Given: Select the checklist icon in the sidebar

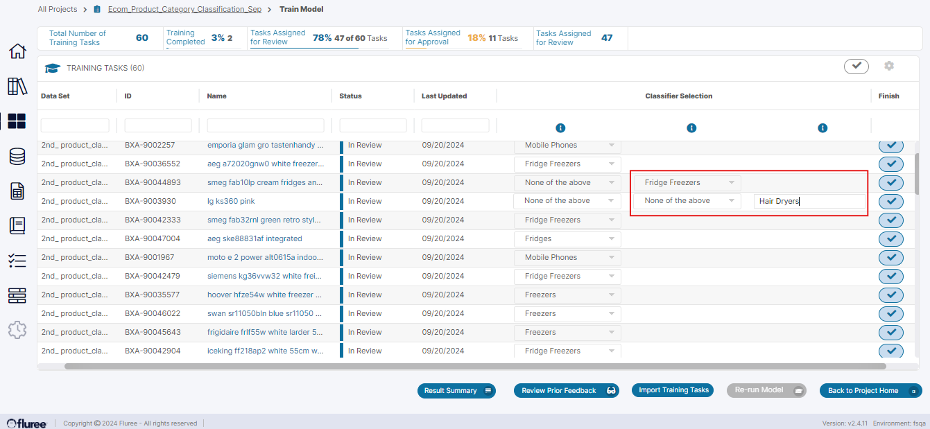Looking at the screenshot, I should (x=17, y=261).
